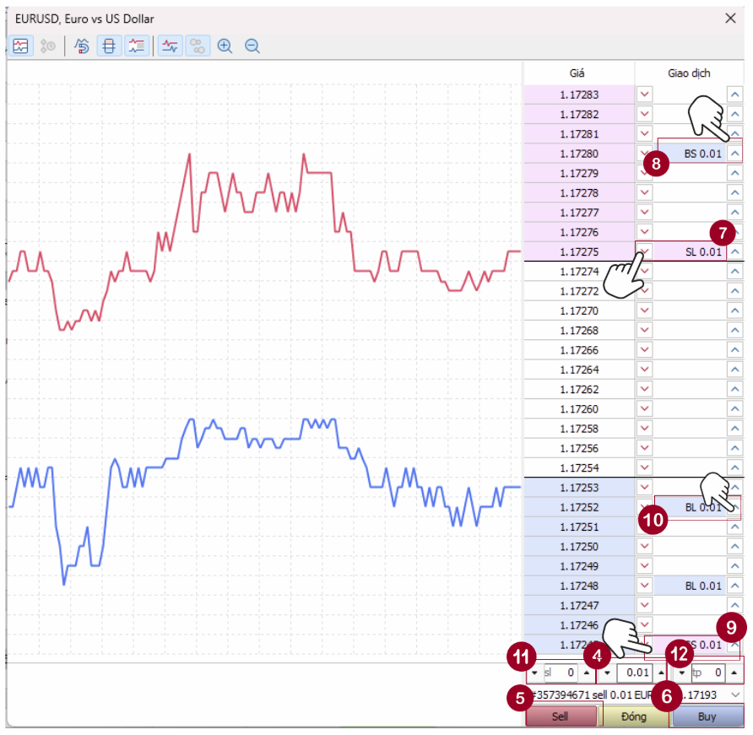The width and height of the screenshot is (753, 735).
Task: Click the yellow Đóng close-position button
Action: 634,716
